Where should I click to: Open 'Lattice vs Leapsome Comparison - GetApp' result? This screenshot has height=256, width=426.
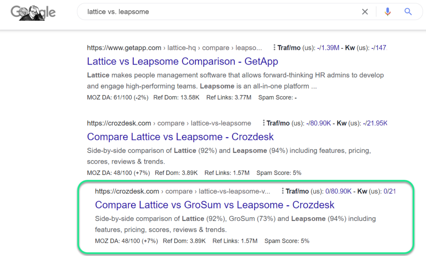(x=182, y=62)
